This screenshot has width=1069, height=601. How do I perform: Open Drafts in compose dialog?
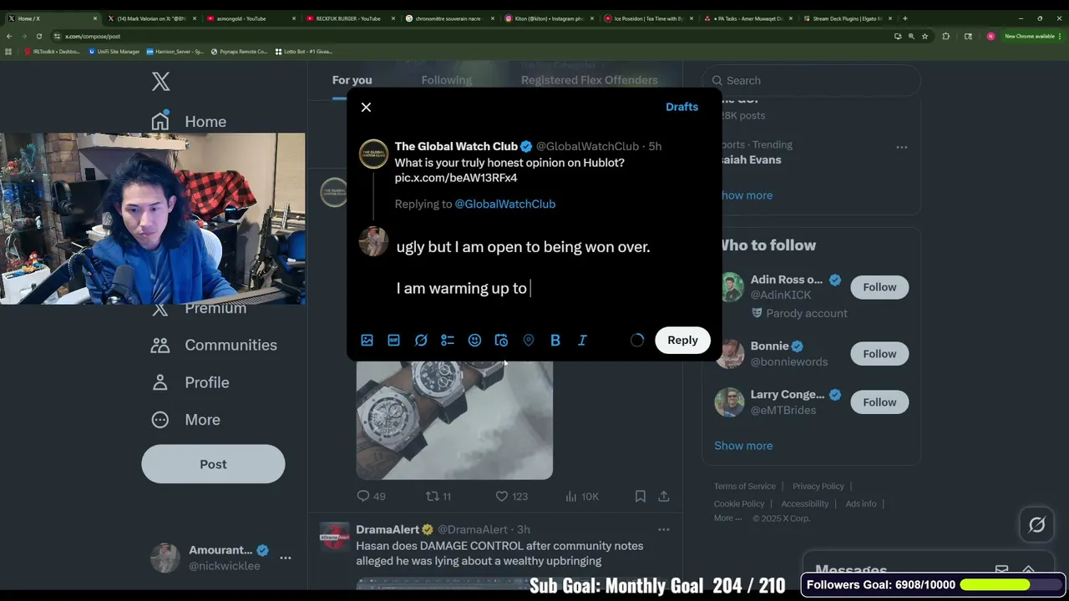click(681, 107)
